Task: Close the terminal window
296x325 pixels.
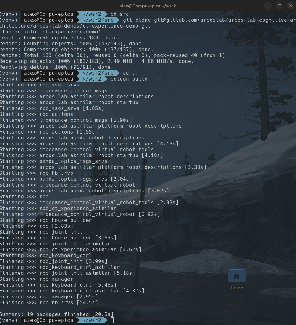Action: (290, 6)
